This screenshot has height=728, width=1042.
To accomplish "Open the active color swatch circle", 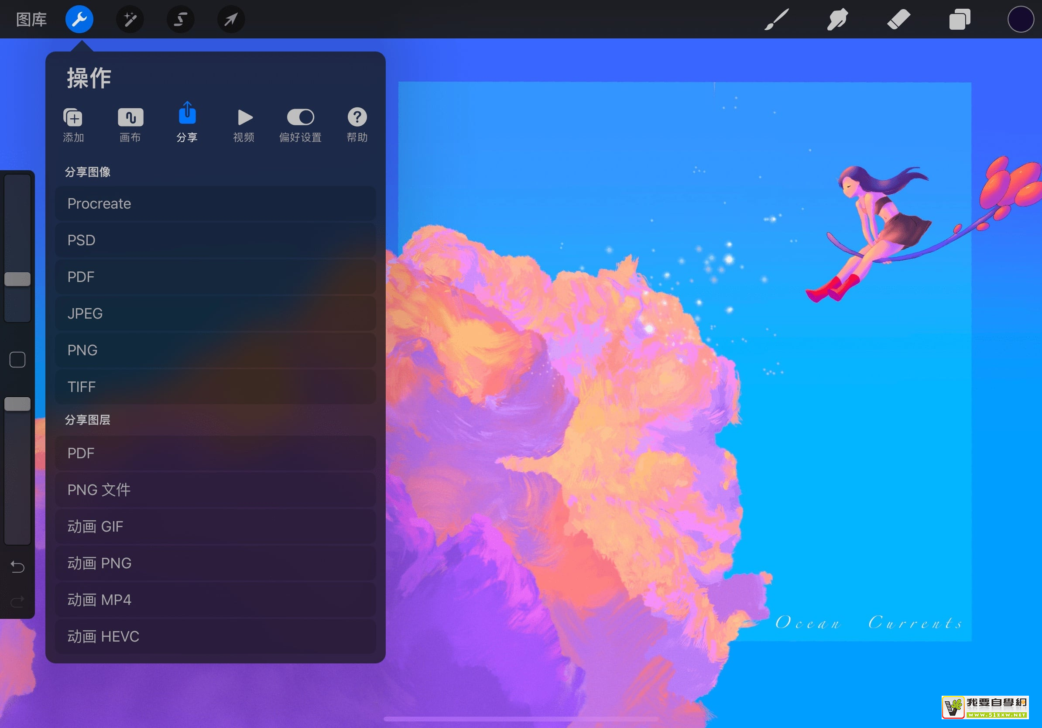I will 1020,19.
